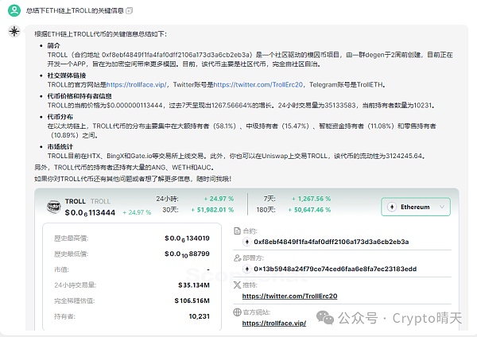Click the AI assistant star logo
Image resolution: width=477 pixels, height=337 pixels.
point(14,30)
